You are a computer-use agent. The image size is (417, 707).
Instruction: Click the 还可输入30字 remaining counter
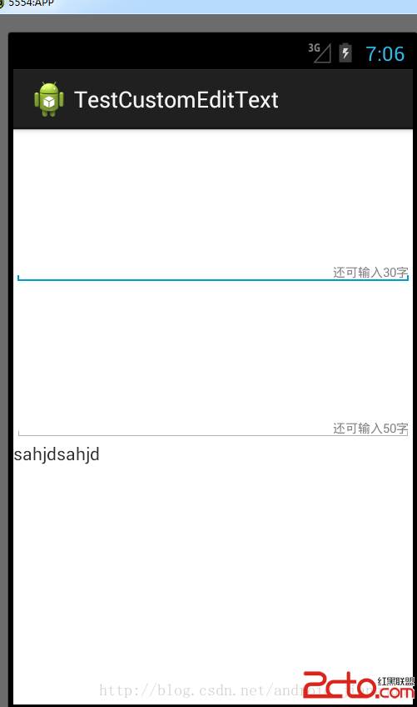[x=370, y=273]
